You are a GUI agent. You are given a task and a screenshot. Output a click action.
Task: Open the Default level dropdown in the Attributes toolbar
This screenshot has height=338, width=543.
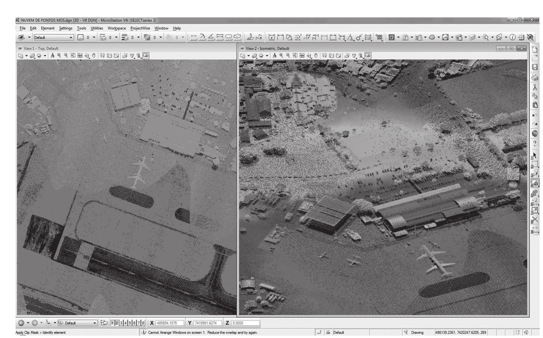[x=71, y=37]
